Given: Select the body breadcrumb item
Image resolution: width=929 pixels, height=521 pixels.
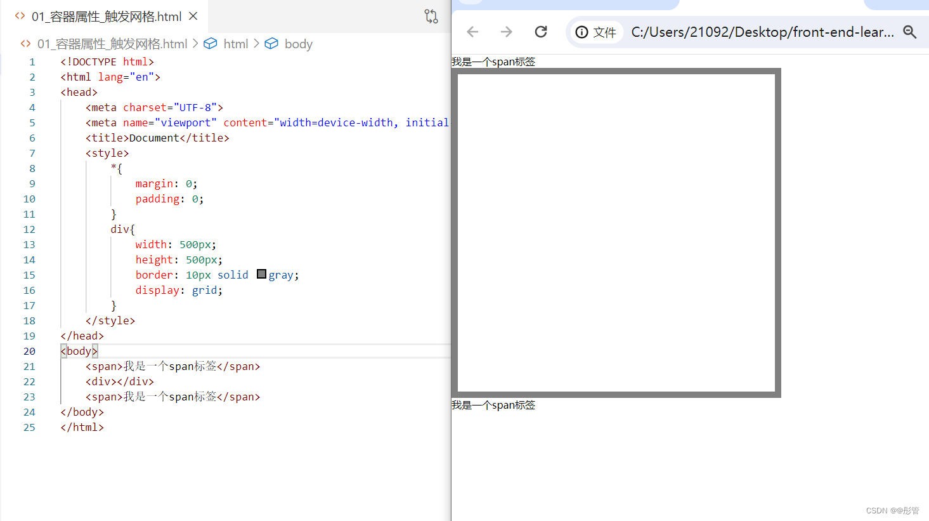Looking at the screenshot, I should (299, 44).
